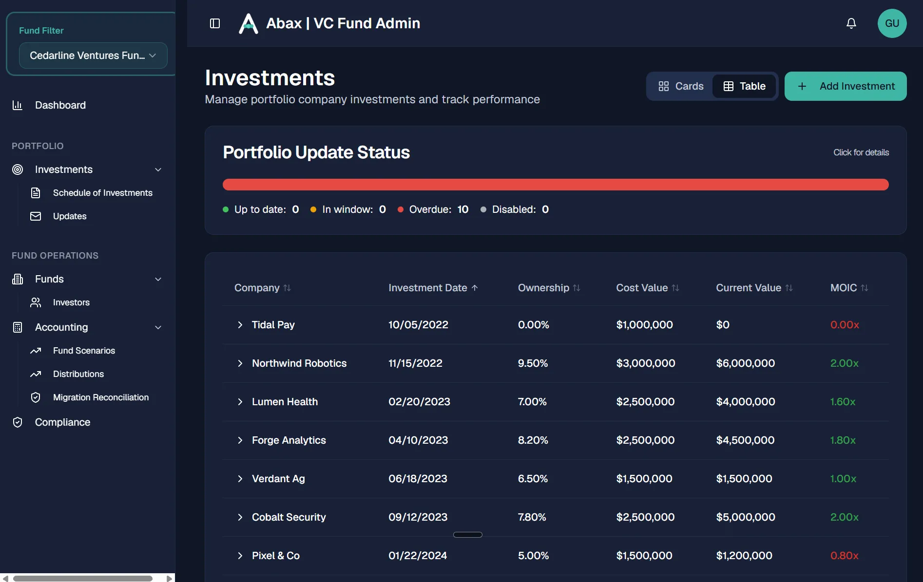This screenshot has height=582, width=923.
Task: Click Verdant Ag cost value $1,500,000
Action: click(644, 479)
